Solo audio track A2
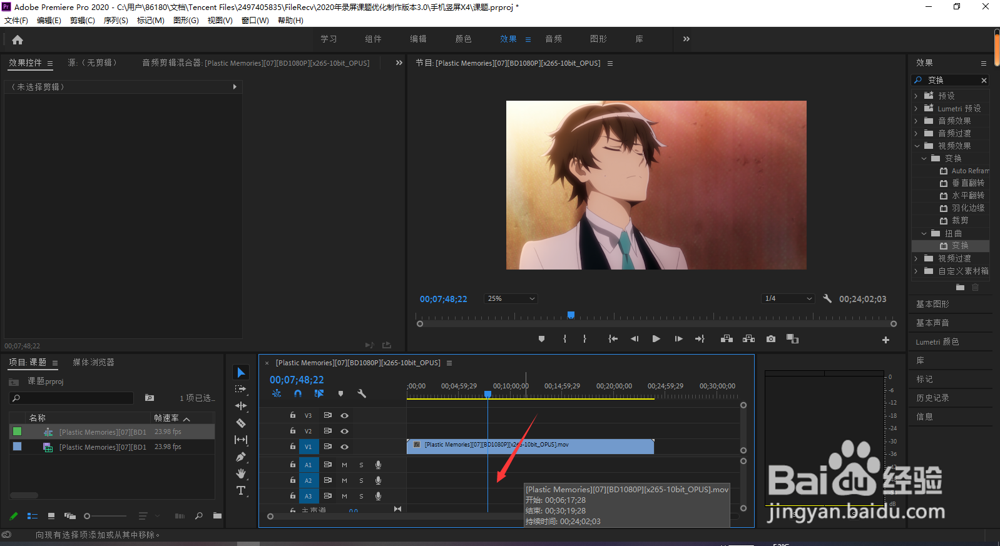This screenshot has width=1000, height=546. 361,480
